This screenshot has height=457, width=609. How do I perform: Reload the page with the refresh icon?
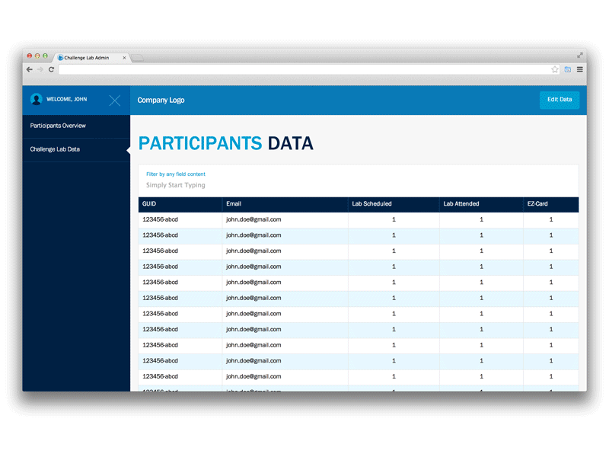coord(50,69)
